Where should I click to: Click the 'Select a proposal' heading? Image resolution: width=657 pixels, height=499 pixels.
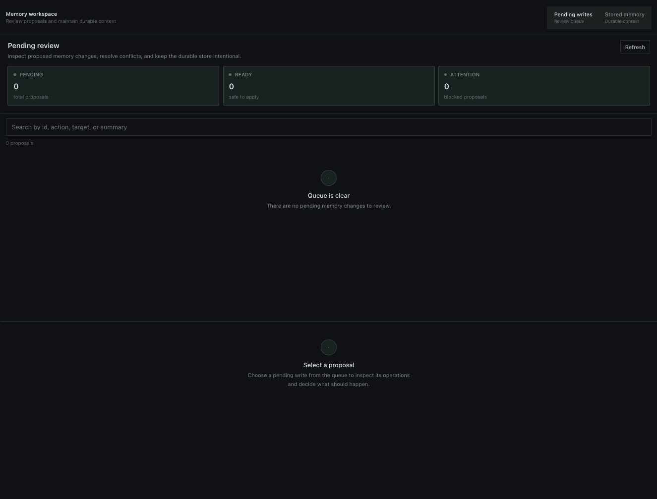[x=329, y=365]
